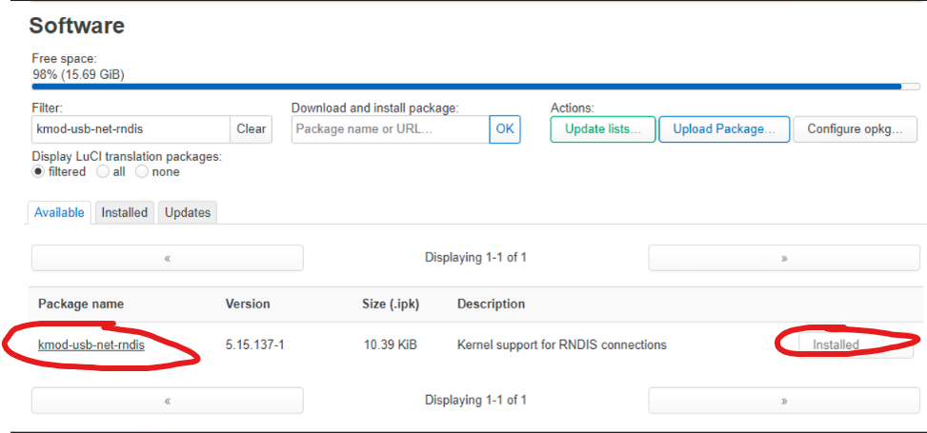Click the free space progress bar
The width and height of the screenshot is (927, 433).
coord(466,87)
